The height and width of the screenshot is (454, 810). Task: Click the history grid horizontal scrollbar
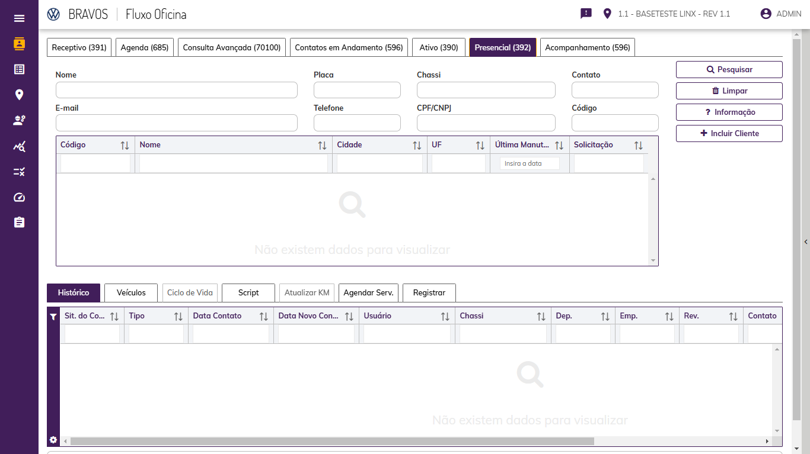click(332, 441)
